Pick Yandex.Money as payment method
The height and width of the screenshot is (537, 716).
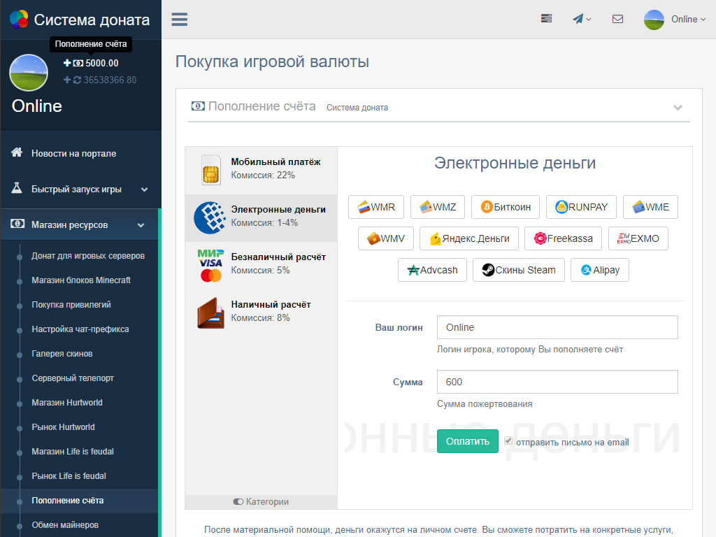pos(469,238)
